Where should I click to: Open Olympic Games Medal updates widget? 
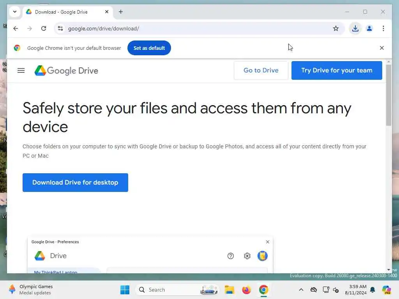click(30, 290)
